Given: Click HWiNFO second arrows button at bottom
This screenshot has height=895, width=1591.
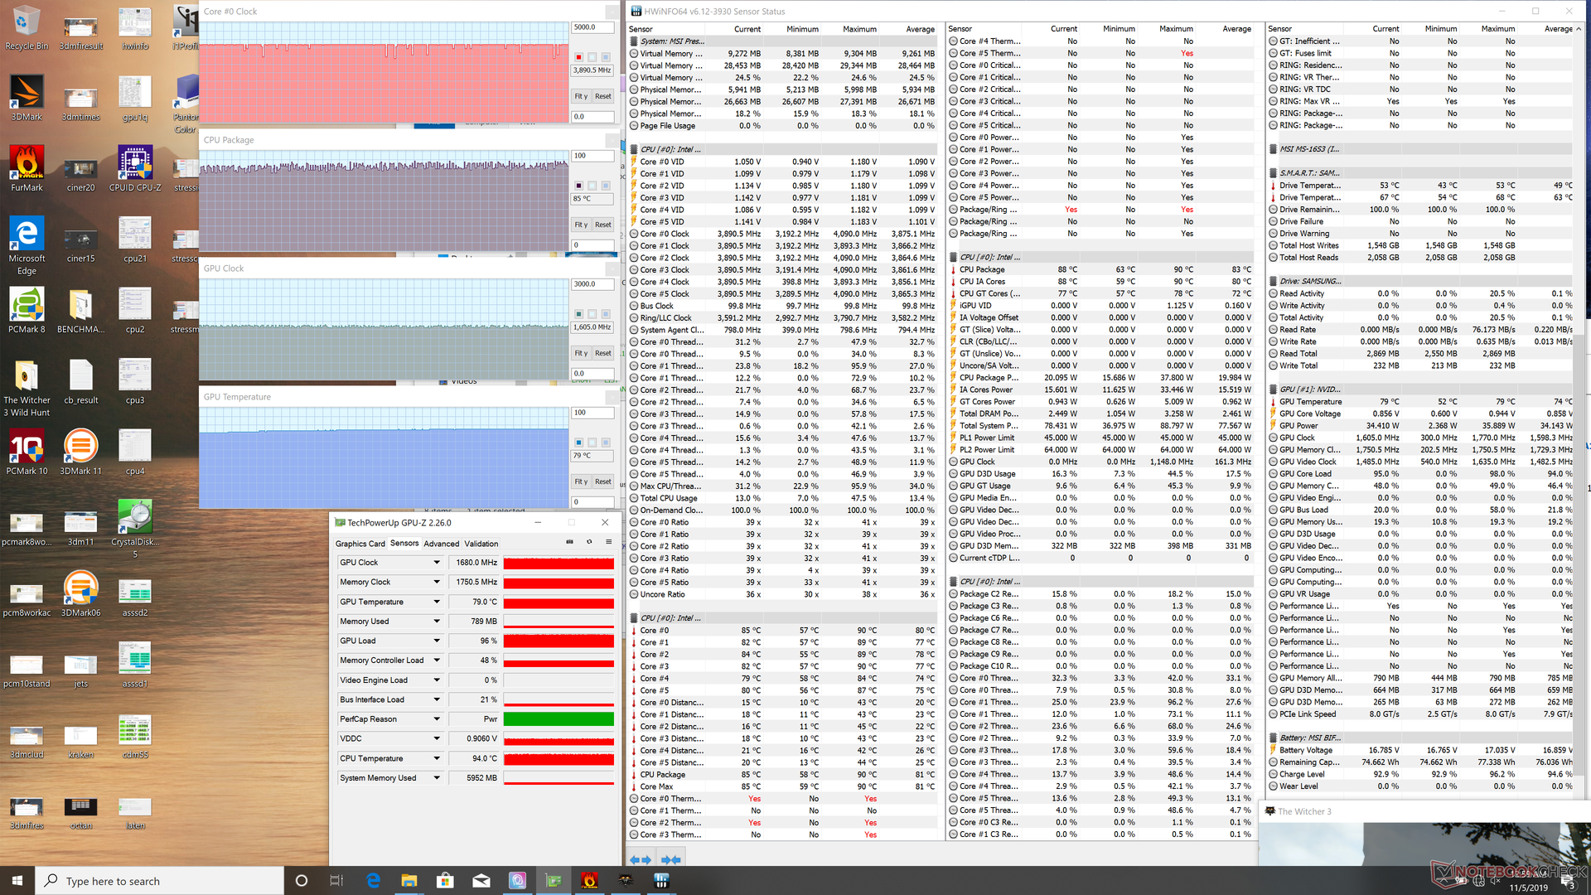Looking at the screenshot, I should pos(670,859).
